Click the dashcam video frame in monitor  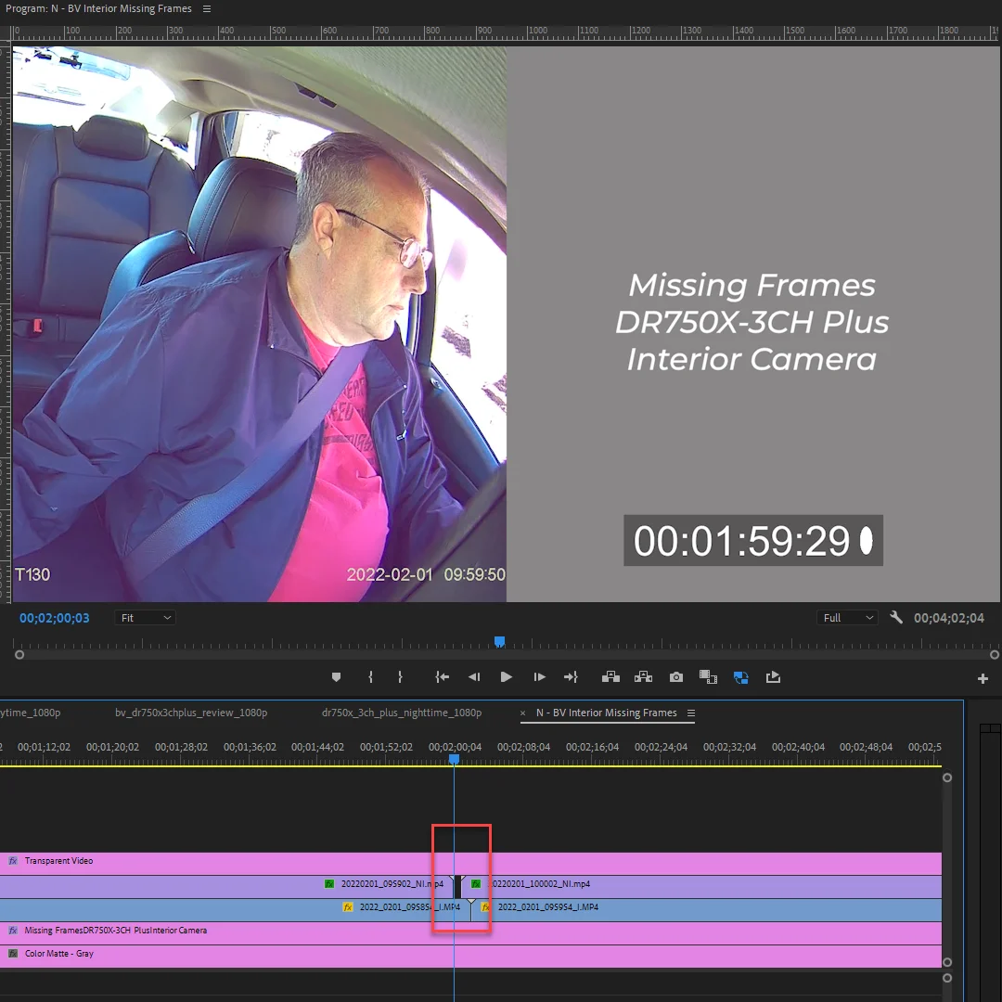pyautogui.click(x=260, y=324)
